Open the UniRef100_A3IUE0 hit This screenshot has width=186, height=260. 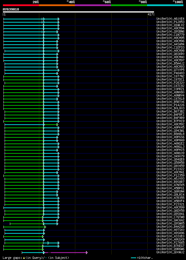(170, 236)
